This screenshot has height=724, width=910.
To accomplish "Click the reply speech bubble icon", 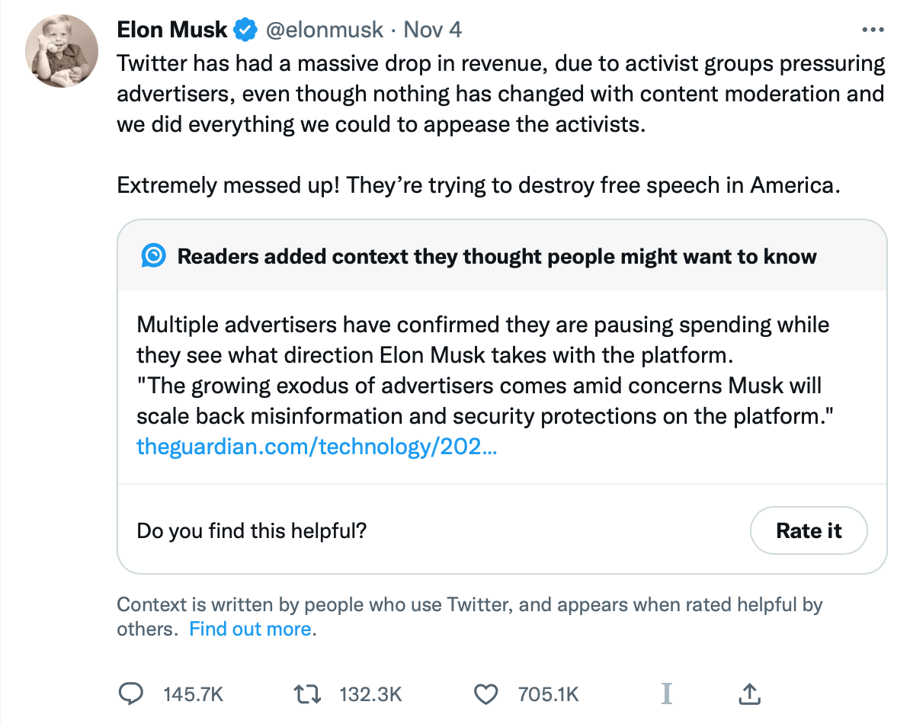I will (x=133, y=694).
